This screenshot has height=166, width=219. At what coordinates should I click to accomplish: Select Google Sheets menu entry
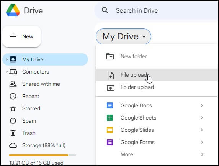157,118
